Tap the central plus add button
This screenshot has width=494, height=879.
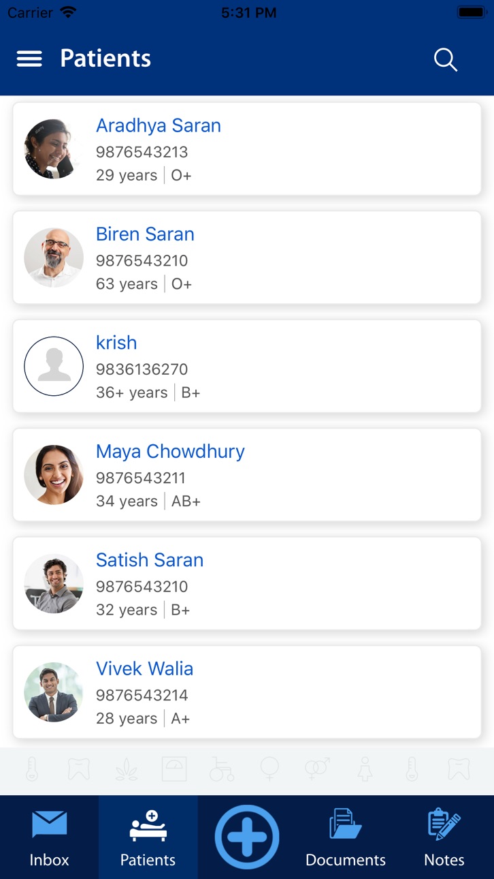[247, 837]
